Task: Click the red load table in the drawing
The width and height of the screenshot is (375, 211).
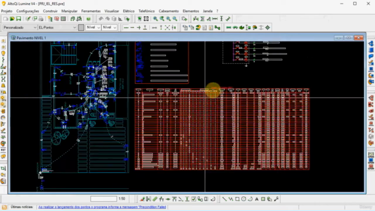Action: [222, 129]
